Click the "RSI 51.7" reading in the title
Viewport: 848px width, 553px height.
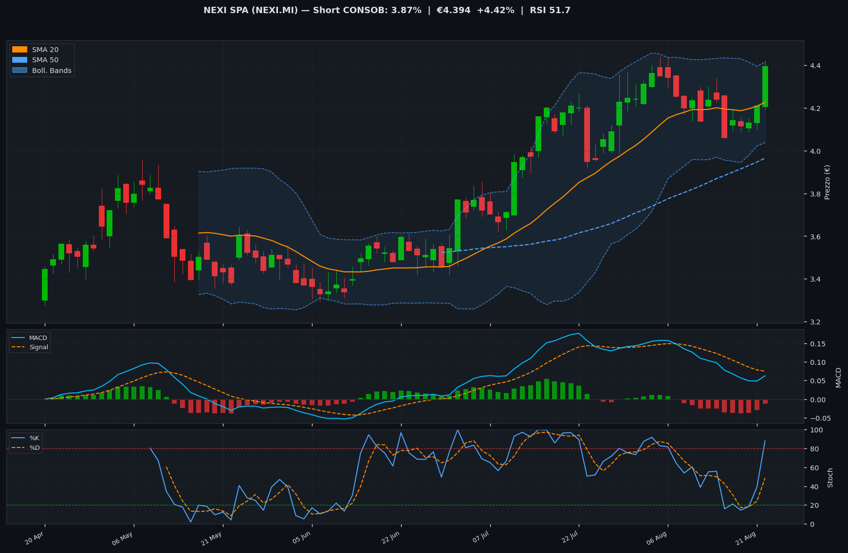point(550,10)
